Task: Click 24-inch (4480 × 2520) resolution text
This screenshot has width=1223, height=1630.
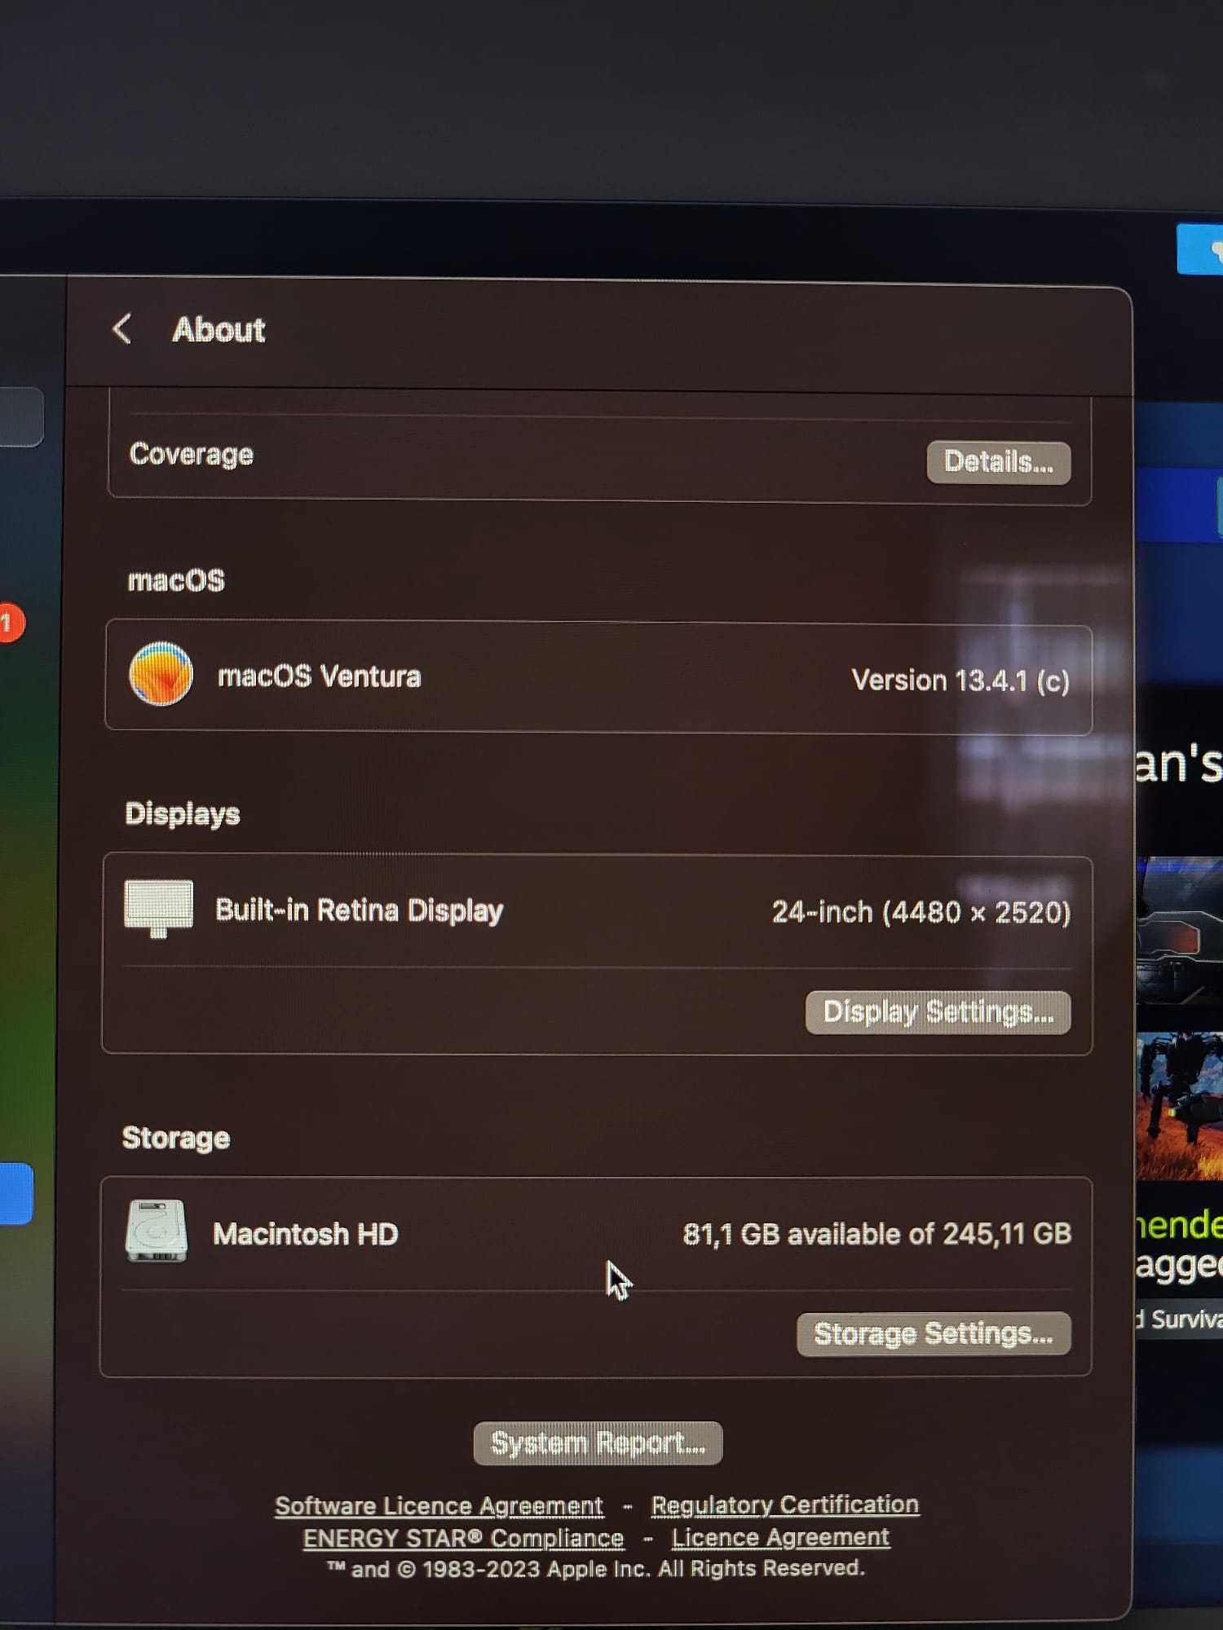Action: click(x=921, y=912)
